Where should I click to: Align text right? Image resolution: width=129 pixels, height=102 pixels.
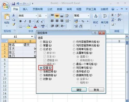(62, 21)
